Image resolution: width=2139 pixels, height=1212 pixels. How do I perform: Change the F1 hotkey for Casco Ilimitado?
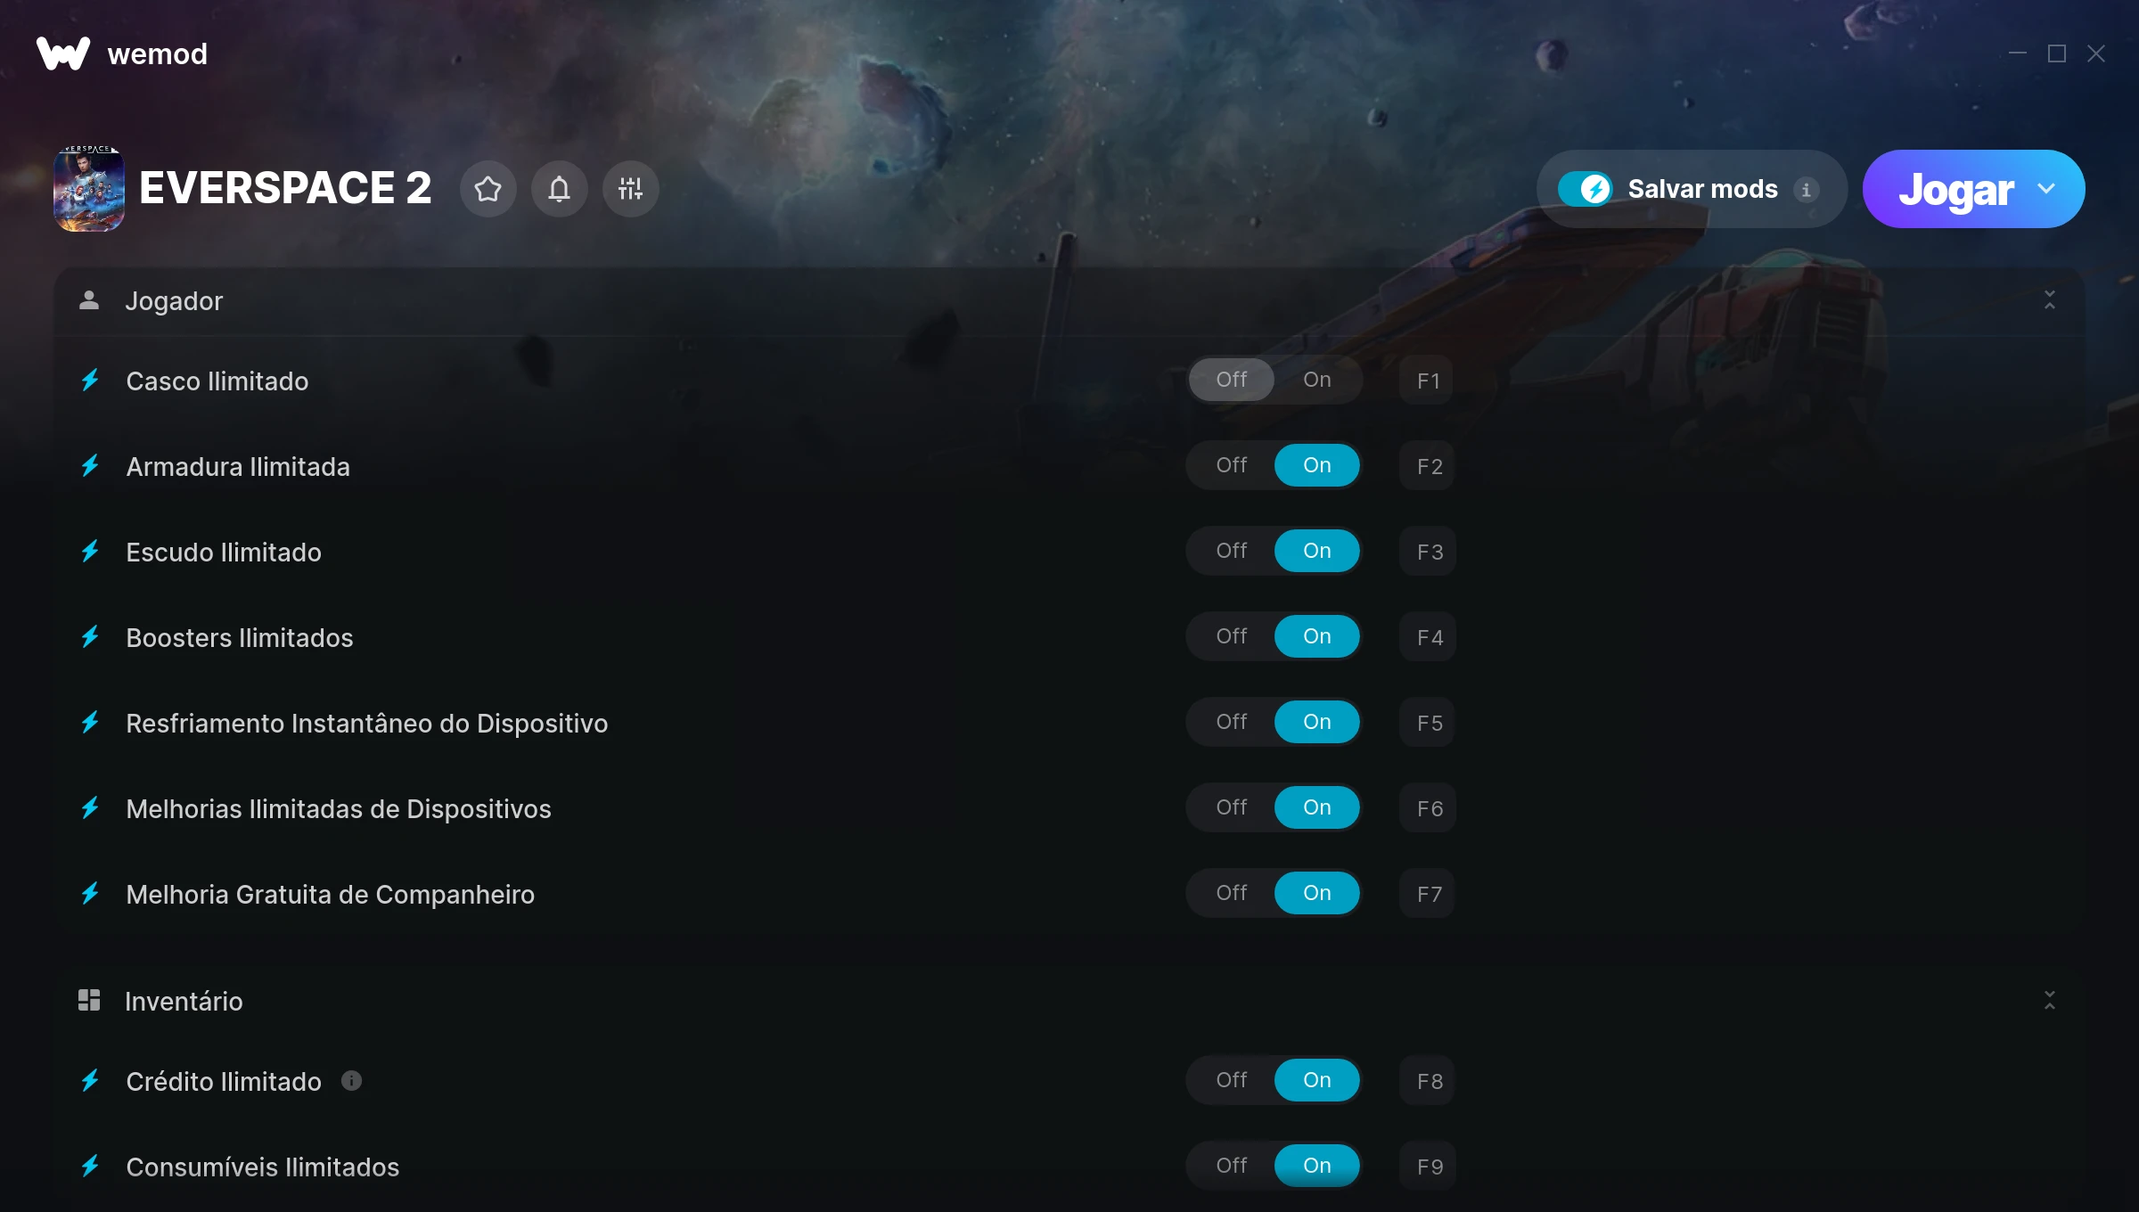pos(1427,381)
